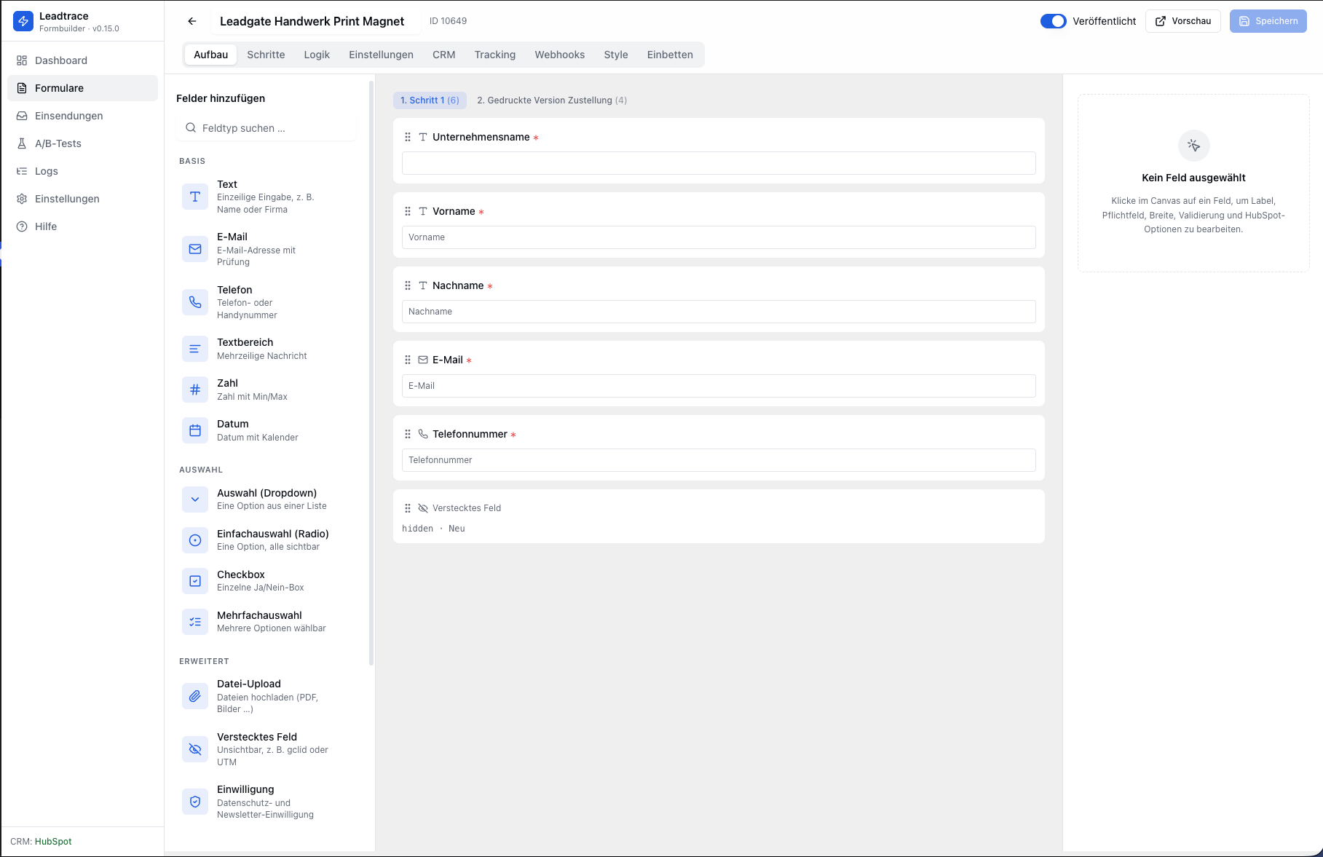Click the Checkbox field type icon
Image resolution: width=1323 pixels, height=857 pixels.
tap(195, 581)
